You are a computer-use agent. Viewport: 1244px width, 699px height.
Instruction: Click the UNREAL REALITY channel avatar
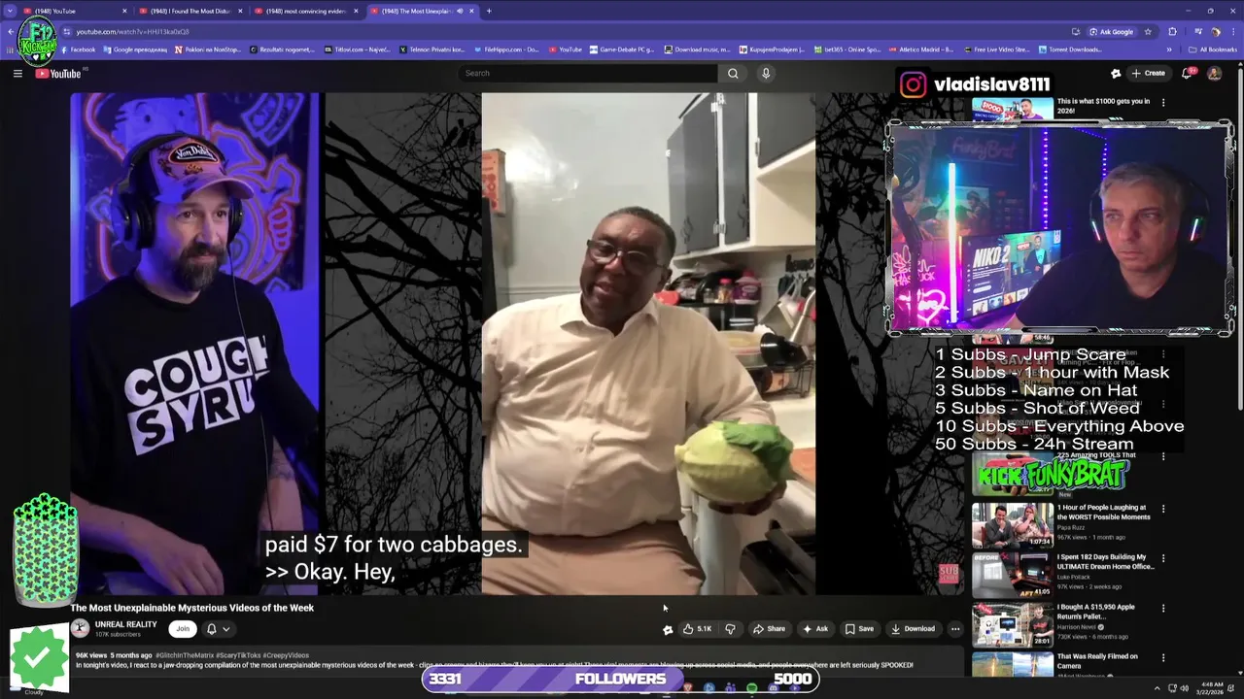[80, 628]
